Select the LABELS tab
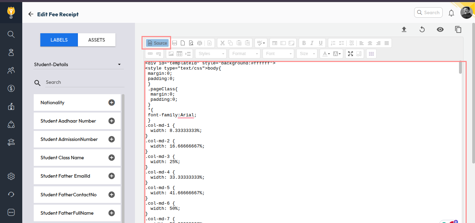Screen dimensions: 475x223 point(59,40)
